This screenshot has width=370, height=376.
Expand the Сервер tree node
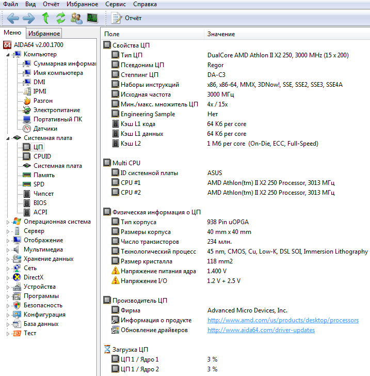(x=8, y=231)
